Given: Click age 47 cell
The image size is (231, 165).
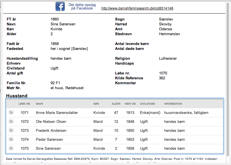Looking at the screenshot, I should coord(116,113).
